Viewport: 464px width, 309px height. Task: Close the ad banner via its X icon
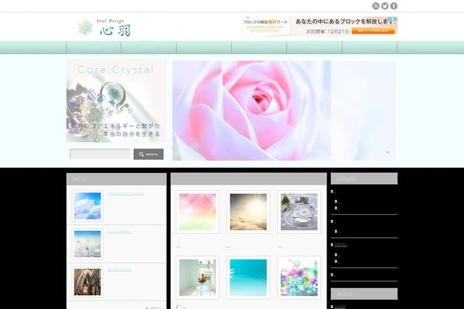[x=395, y=19]
